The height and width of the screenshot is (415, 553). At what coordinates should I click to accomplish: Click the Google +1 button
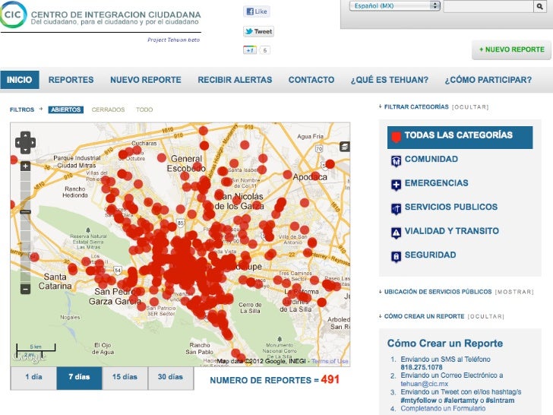(x=250, y=50)
